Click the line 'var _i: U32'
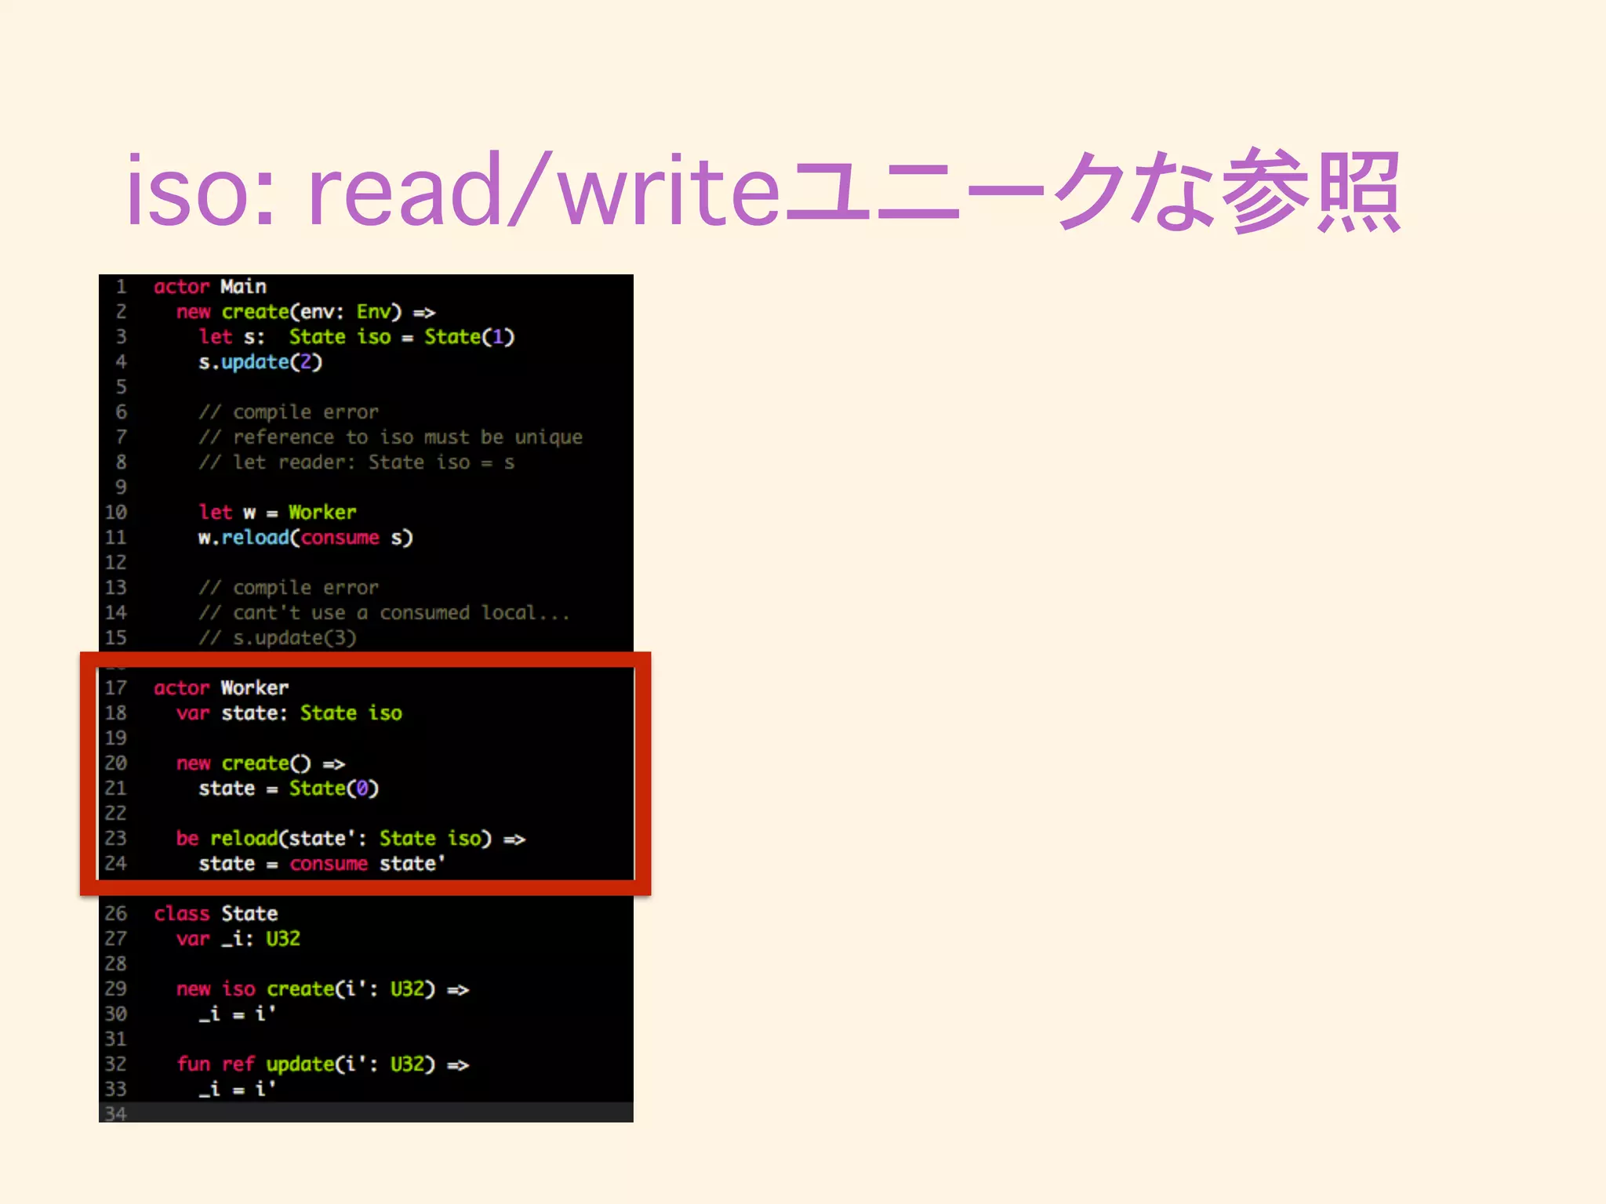The image size is (1606, 1204). 238,939
